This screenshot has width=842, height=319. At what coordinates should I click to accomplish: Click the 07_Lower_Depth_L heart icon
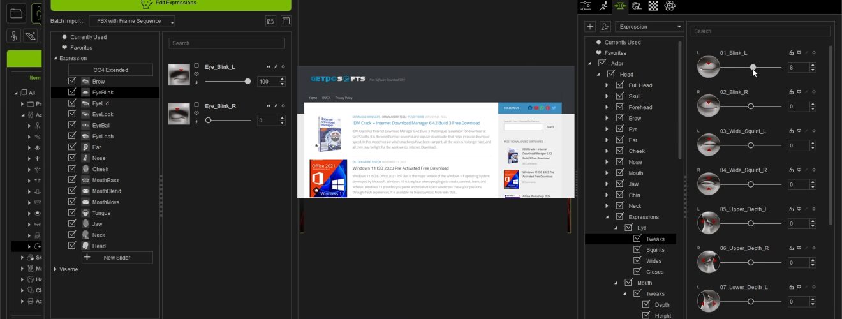tap(799, 287)
